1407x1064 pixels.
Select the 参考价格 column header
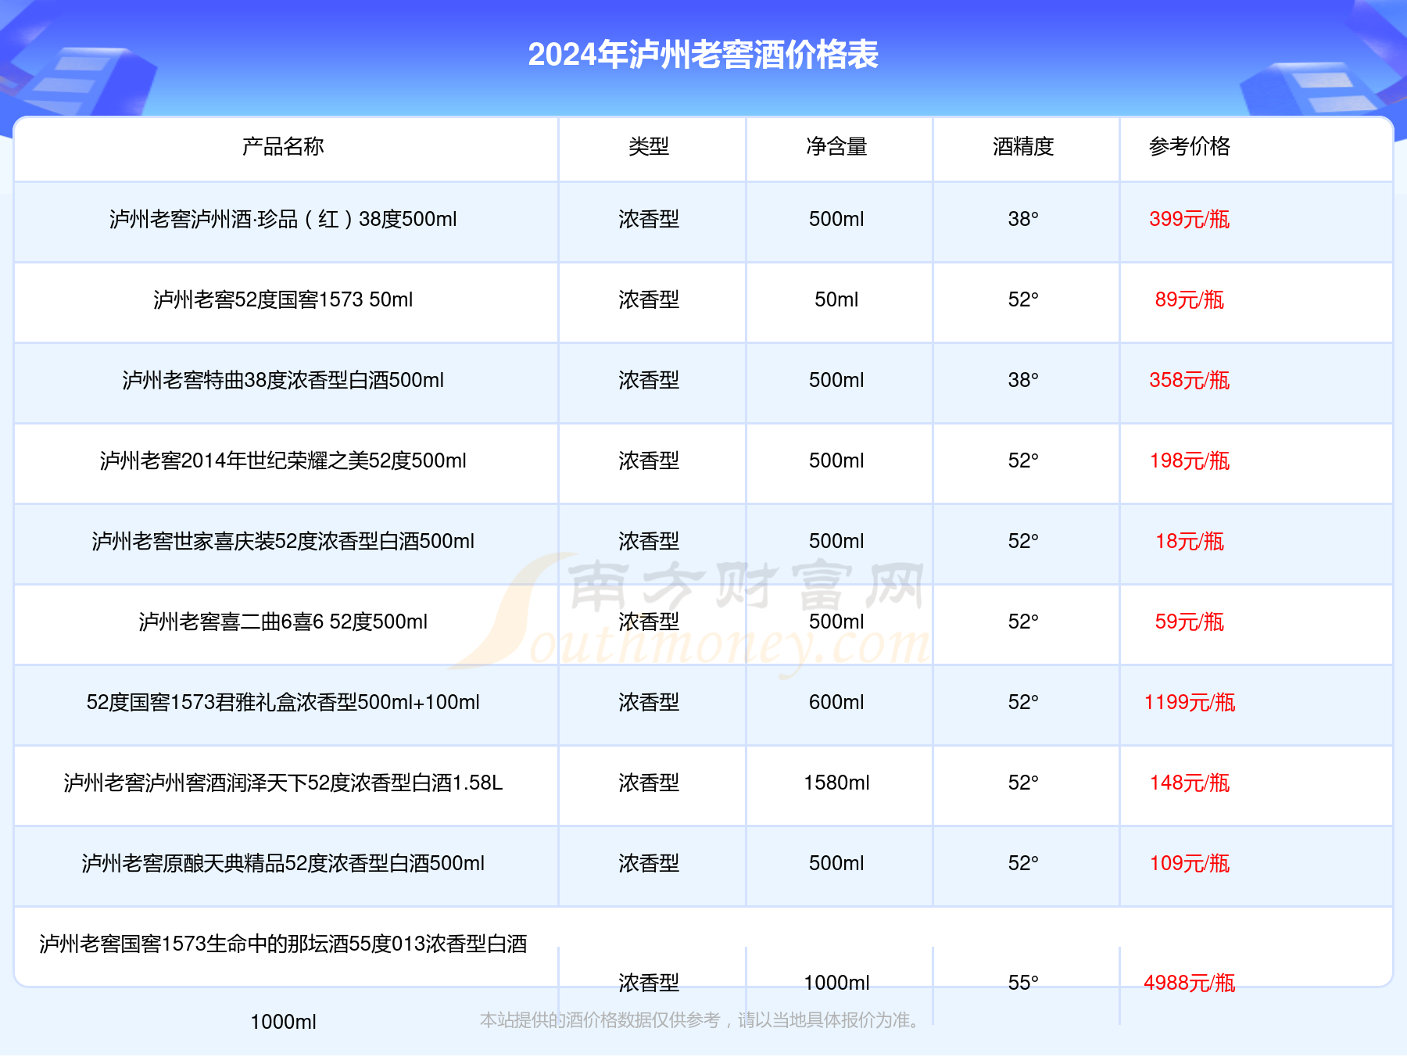click(1190, 146)
